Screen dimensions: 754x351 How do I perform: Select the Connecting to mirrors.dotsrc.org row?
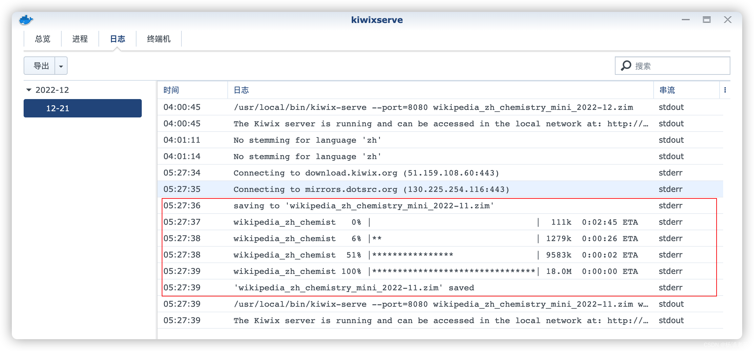click(x=440, y=189)
